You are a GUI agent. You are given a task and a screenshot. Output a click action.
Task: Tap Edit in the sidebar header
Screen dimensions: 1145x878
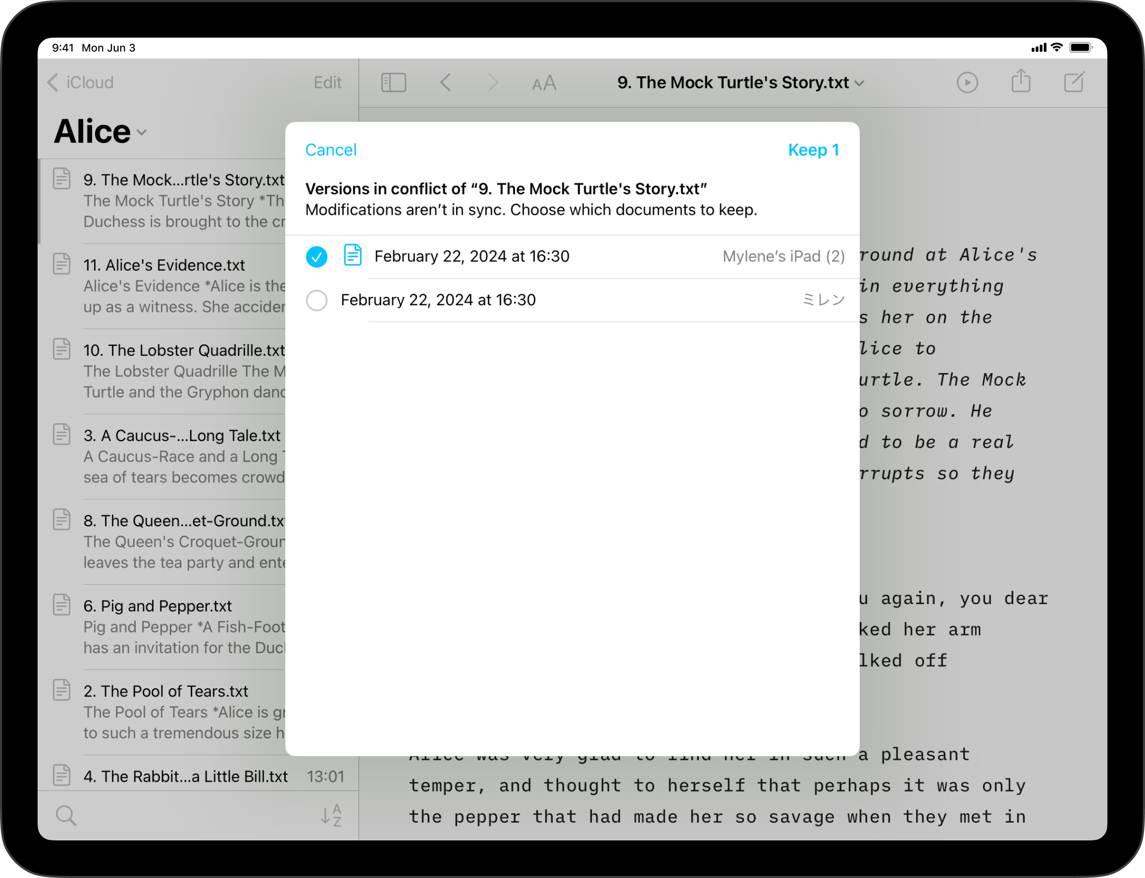(328, 83)
